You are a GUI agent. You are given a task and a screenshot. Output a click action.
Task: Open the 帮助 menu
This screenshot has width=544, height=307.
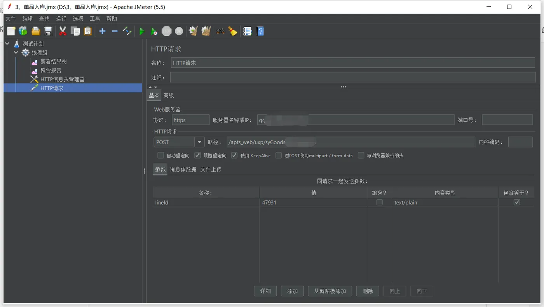point(112,19)
